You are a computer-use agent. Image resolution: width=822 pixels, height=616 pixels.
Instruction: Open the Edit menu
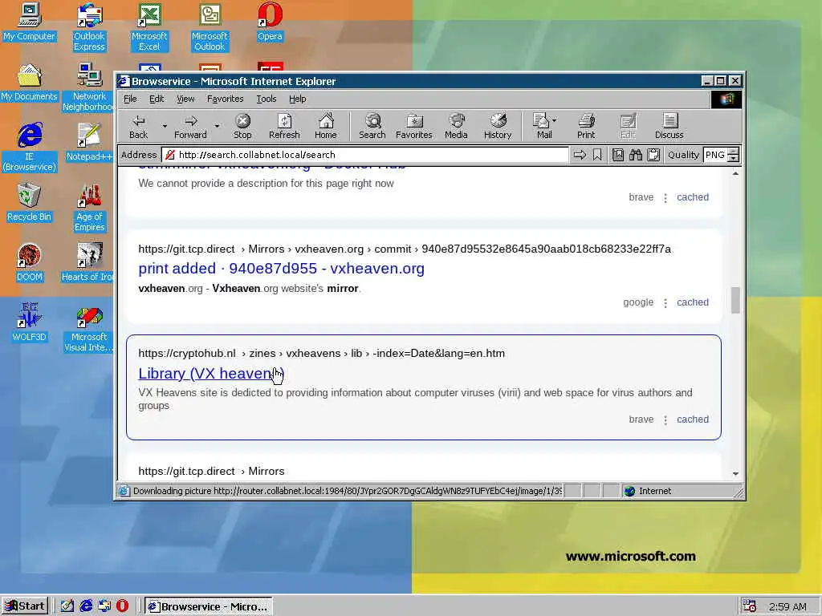pyautogui.click(x=157, y=99)
